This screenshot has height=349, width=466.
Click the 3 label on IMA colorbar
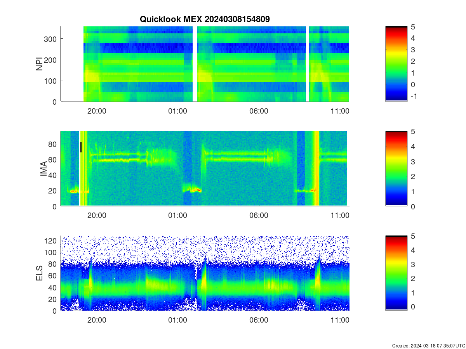[413, 161]
